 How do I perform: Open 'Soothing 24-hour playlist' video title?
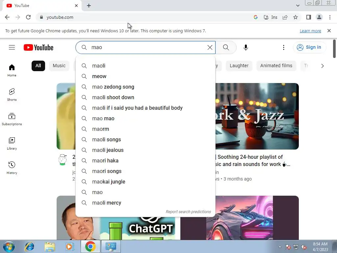253,160
